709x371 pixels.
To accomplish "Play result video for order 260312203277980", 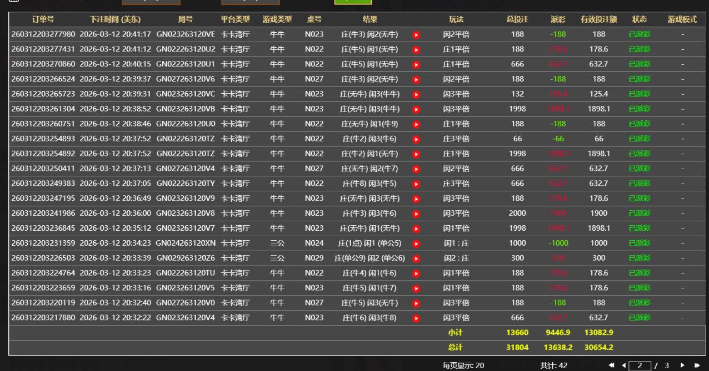I will point(416,34).
